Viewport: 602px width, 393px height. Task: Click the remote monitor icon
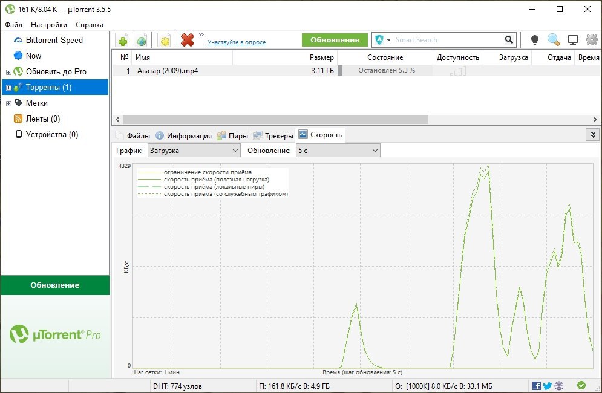[573, 39]
